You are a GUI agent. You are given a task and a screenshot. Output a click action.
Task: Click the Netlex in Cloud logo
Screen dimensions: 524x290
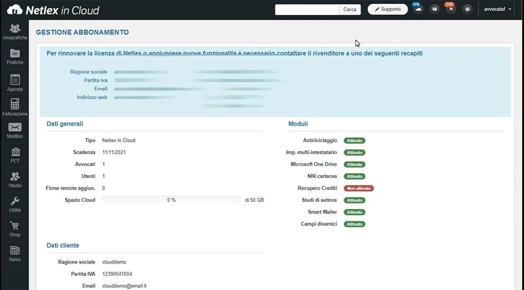[53, 10]
